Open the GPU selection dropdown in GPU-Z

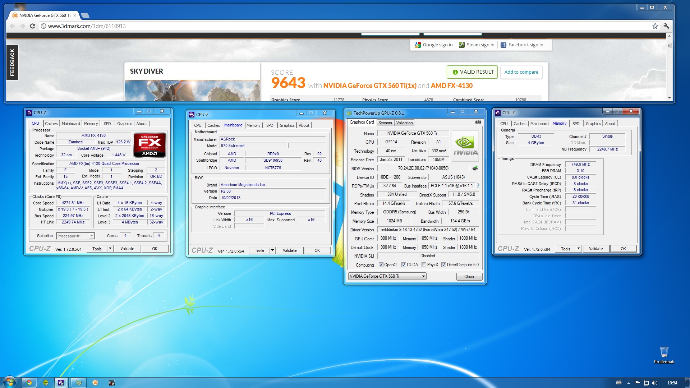[387, 276]
